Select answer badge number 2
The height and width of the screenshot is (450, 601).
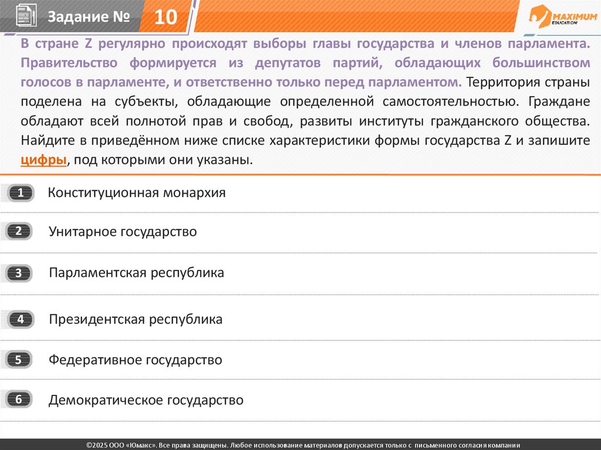pos(19,231)
